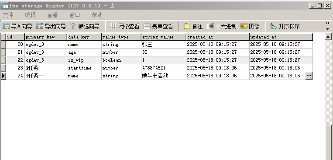Click the string_value cell '478874521'

point(164,68)
